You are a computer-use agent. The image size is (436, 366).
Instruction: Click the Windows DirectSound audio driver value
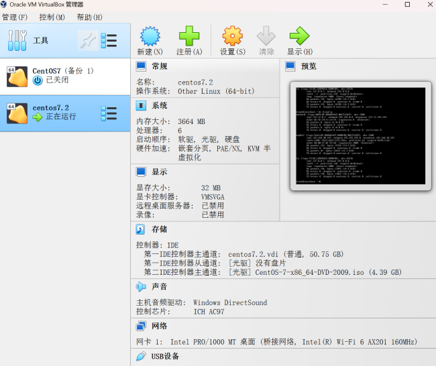230,302
